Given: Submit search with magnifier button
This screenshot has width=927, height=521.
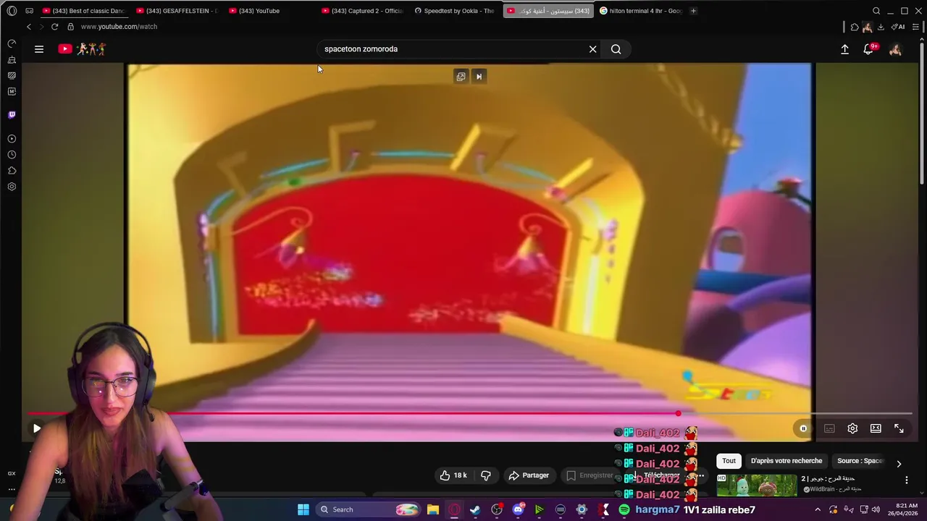Looking at the screenshot, I should coord(616,49).
